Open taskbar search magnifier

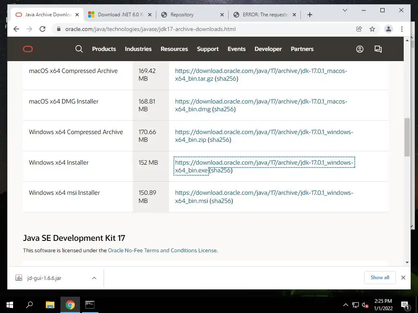pyautogui.click(x=29, y=305)
